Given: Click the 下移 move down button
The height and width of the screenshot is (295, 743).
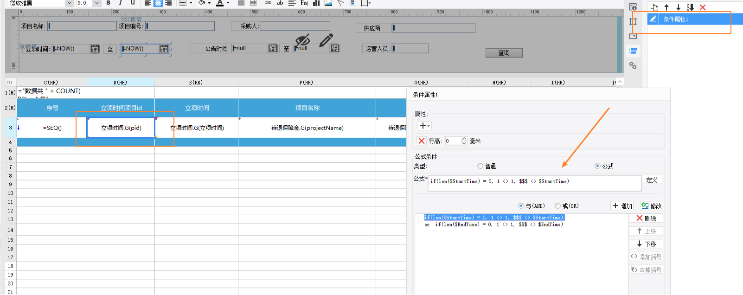Looking at the screenshot, I should tap(646, 244).
